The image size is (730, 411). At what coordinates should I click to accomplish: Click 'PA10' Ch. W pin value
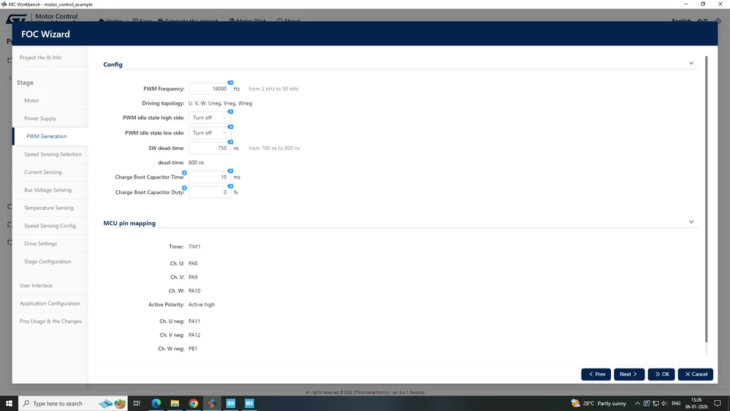[194, 291]
